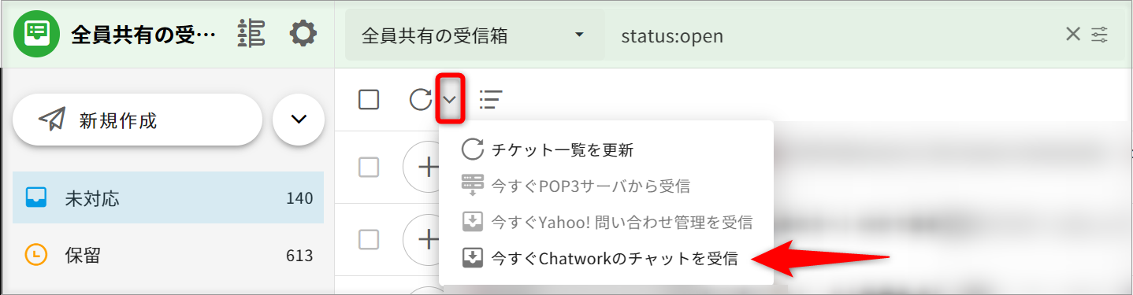The height and width of the screenshot is (295, 1133).
Task: Click the refresh ticket list toolbar icon
Action: (x=421, y=99)
